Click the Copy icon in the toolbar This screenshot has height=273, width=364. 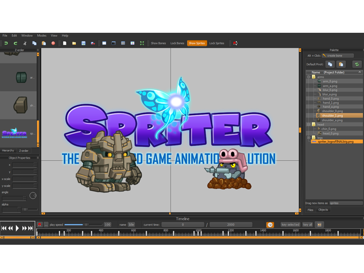34,43
